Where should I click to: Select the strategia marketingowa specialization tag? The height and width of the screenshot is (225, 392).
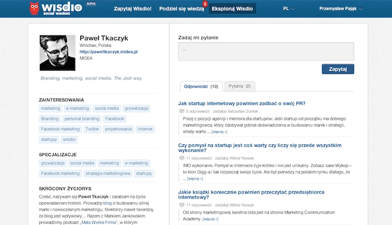[108, 174]
